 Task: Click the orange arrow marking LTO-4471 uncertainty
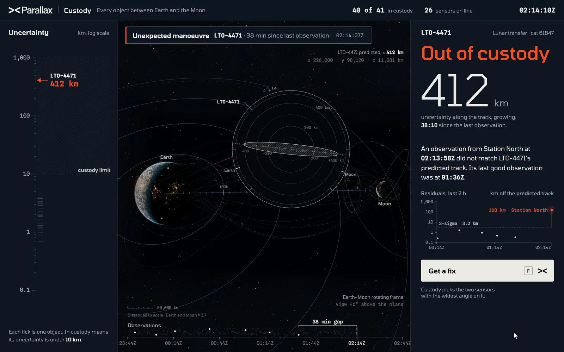[42, 80]
